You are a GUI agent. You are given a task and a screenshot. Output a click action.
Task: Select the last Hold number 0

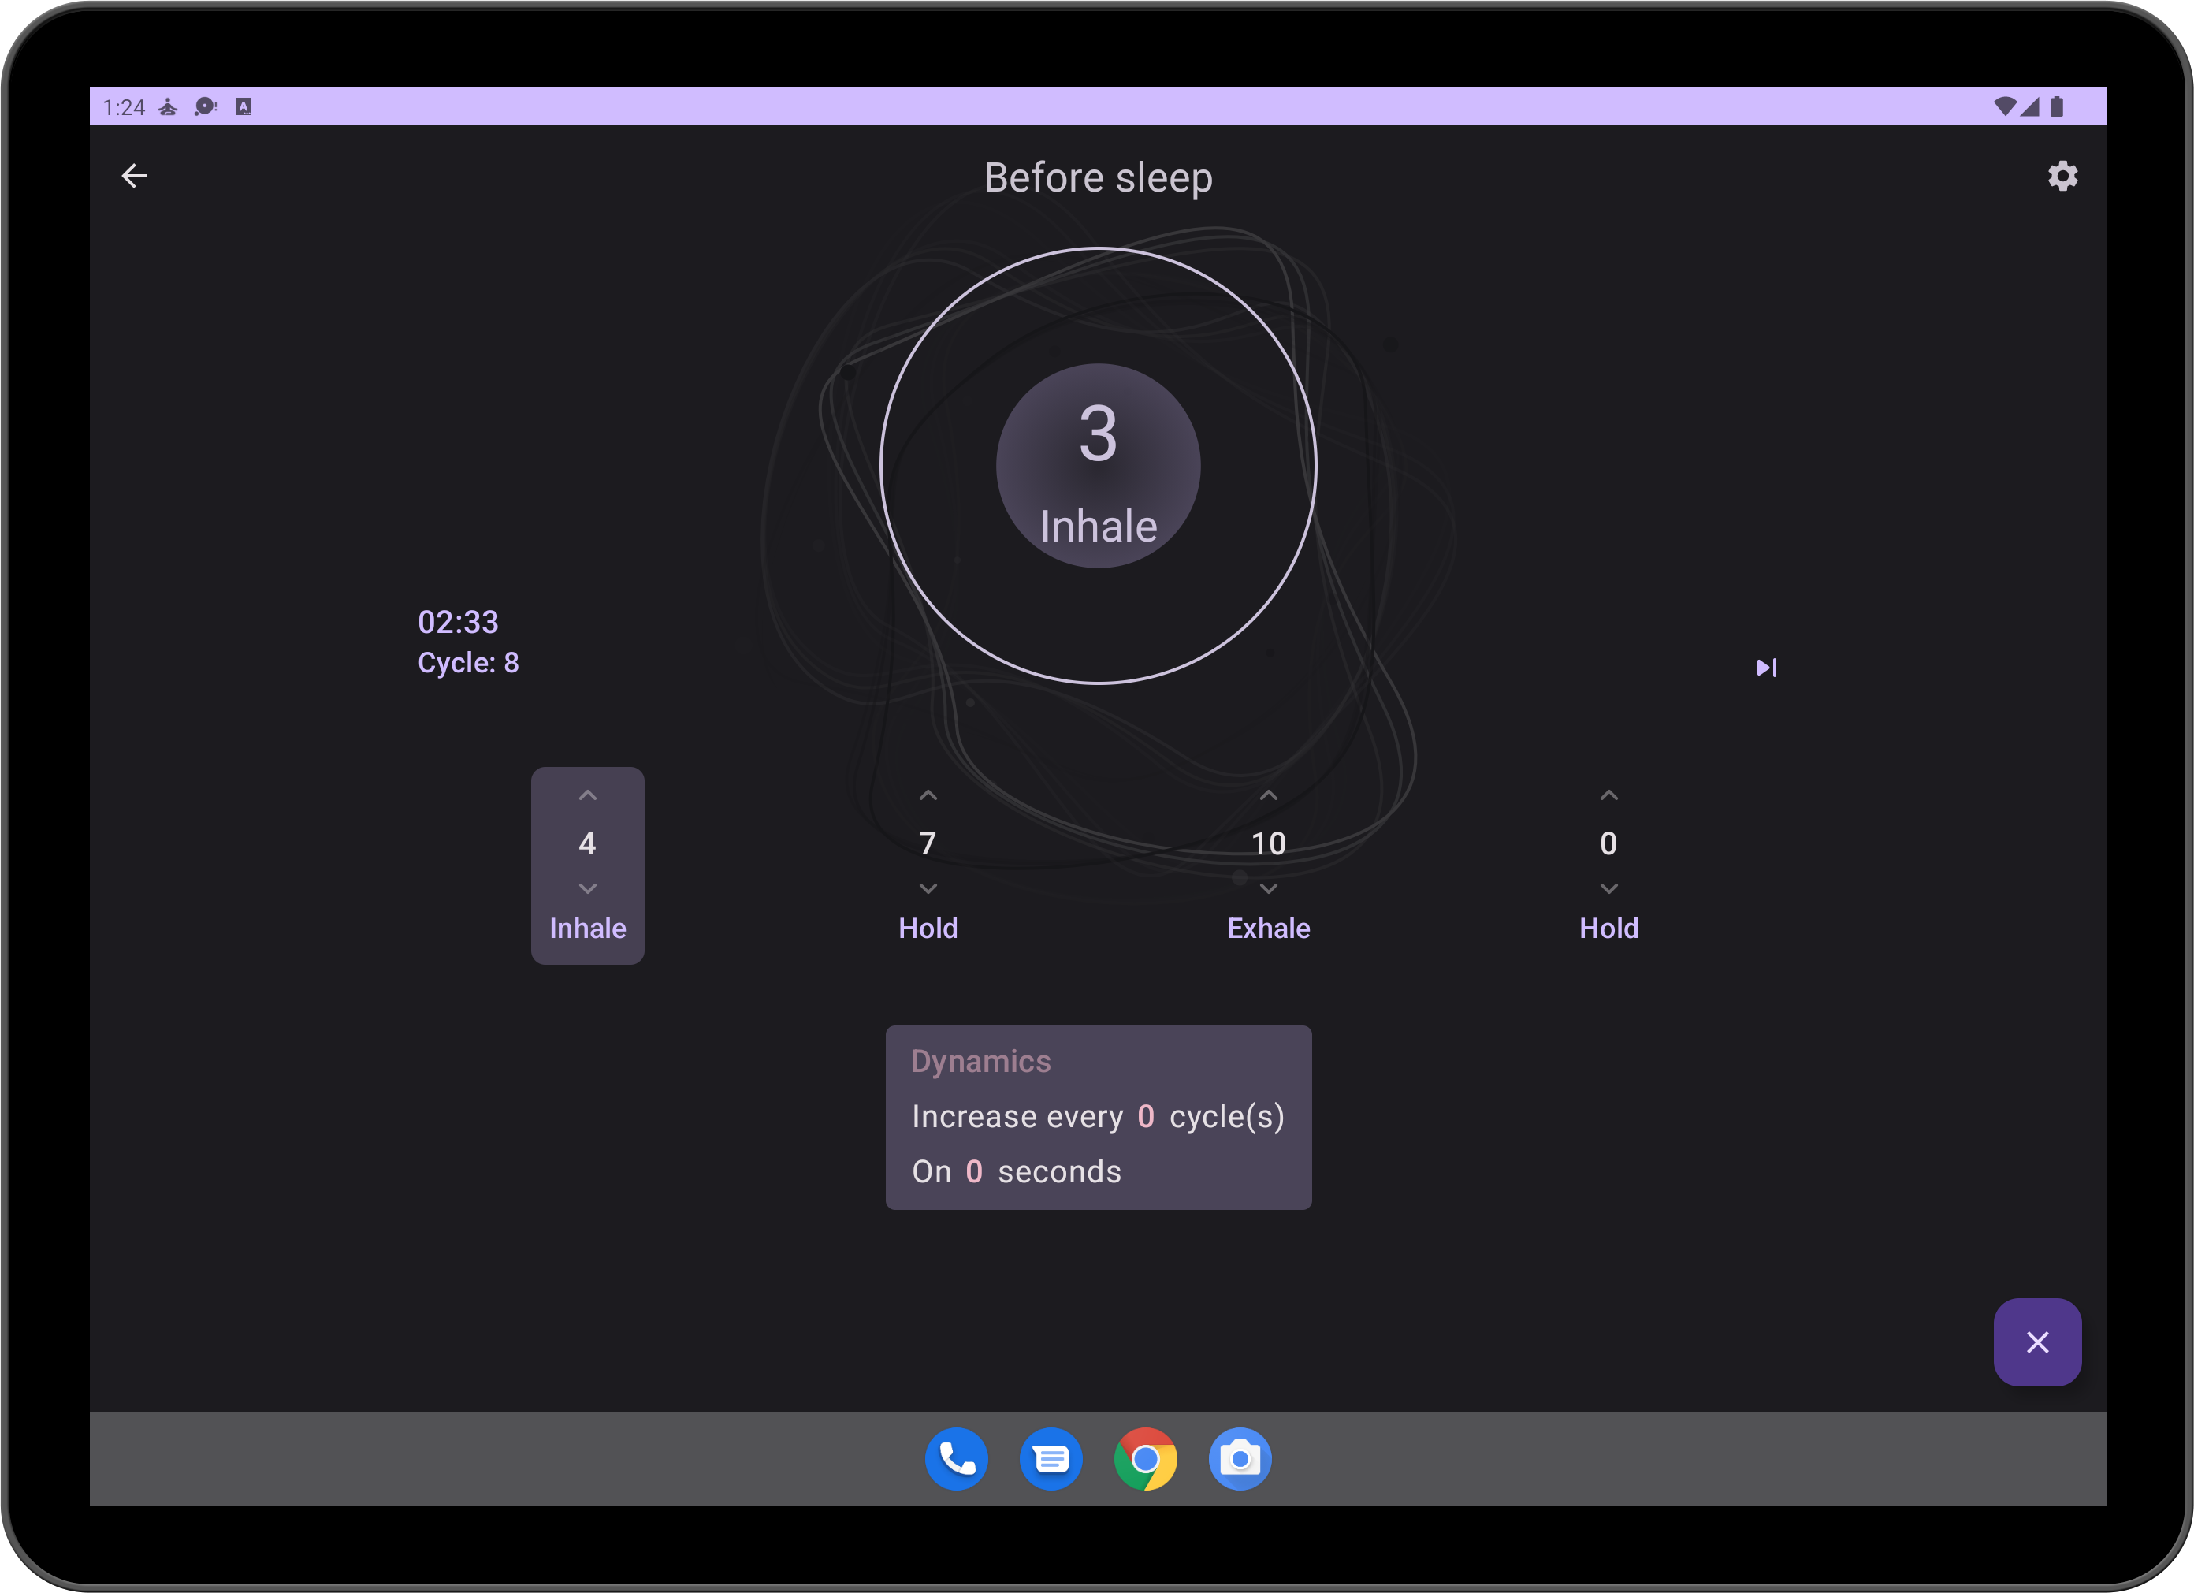(x=1608, y=844)
